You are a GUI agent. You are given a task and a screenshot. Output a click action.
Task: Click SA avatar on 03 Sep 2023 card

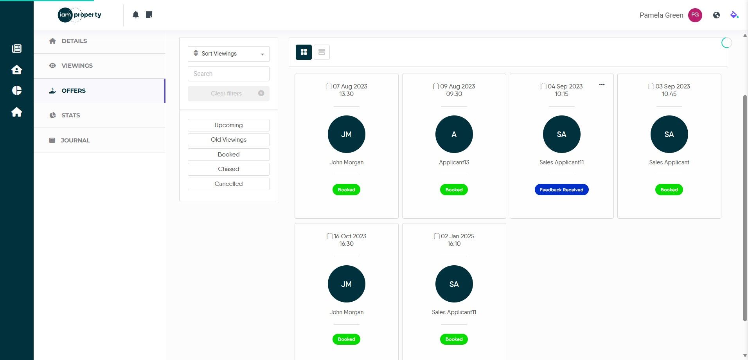click(x=669, y=134)
